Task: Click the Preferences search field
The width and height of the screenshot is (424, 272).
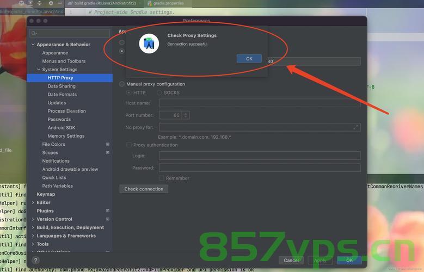Action: coord(70,33)
